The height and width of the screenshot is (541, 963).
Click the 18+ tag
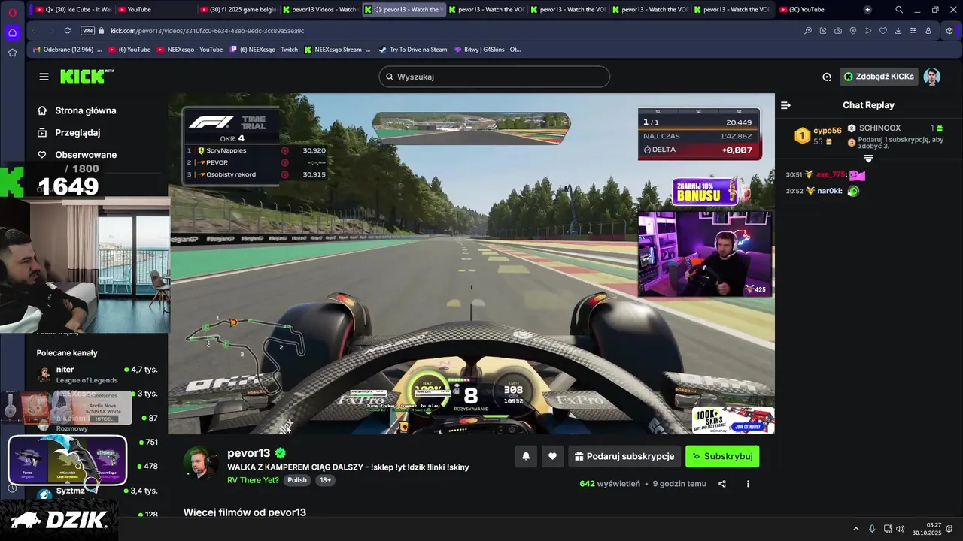click(325, 480)
